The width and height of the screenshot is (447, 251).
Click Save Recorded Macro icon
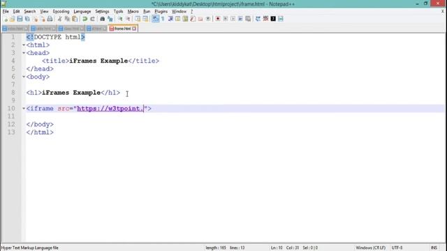coord(248,19)
